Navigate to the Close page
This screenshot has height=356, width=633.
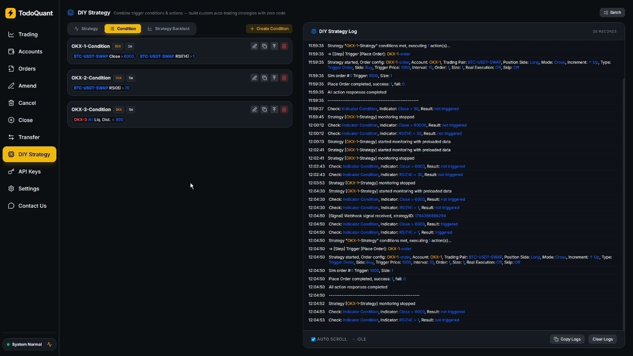click(29, 120)
